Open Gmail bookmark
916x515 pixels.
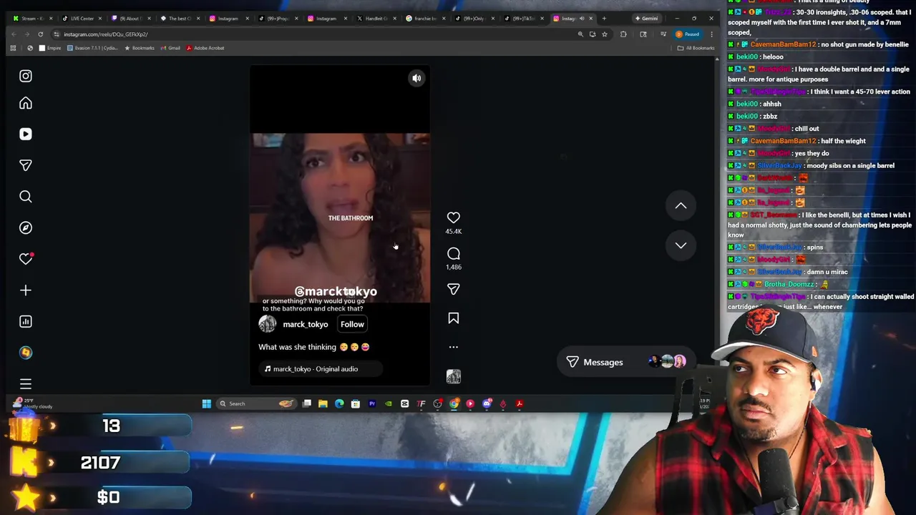pos(170,48)
